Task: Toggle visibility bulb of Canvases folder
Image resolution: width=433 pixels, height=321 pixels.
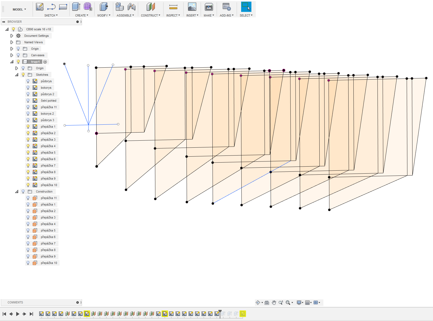Action: pos(18,55)
